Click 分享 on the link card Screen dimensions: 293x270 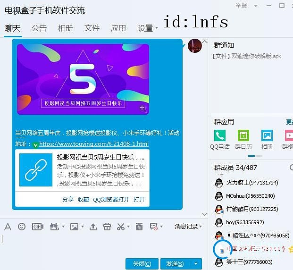tap(68, 199)
